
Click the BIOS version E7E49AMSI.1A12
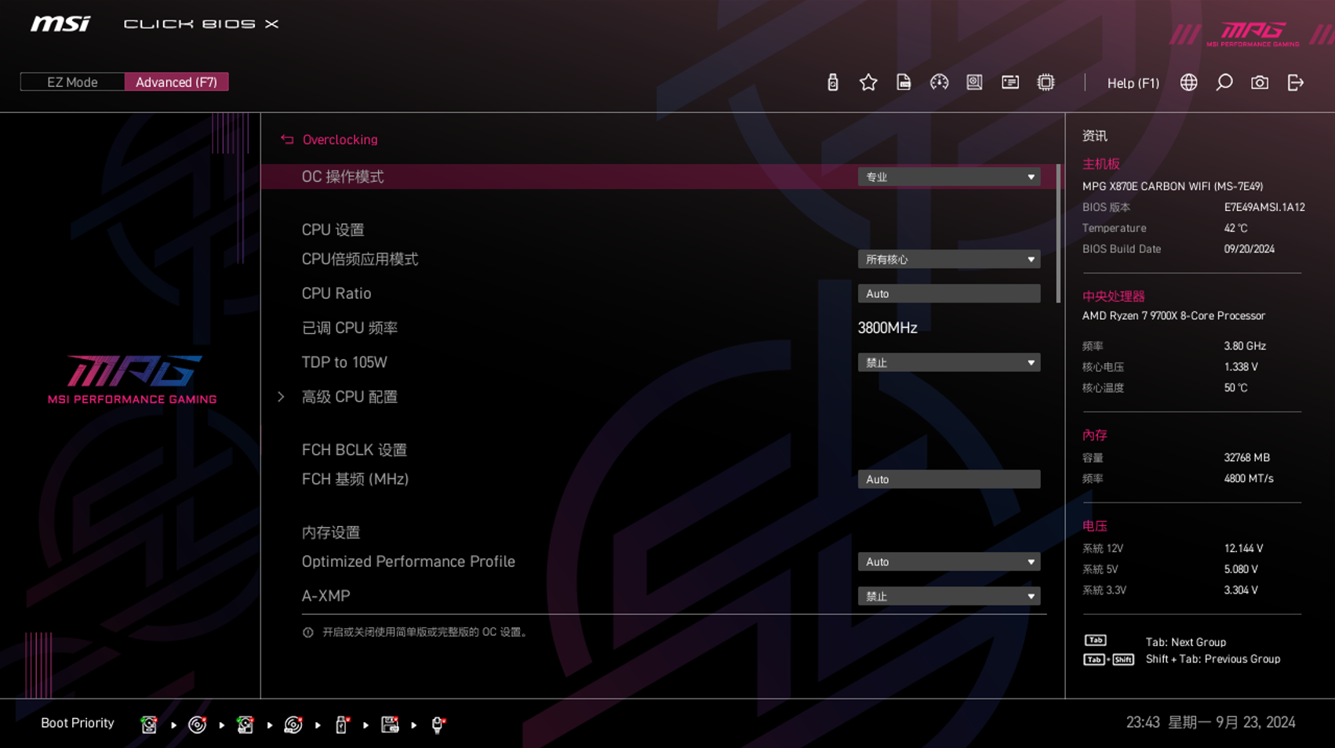pos(1264,208)
